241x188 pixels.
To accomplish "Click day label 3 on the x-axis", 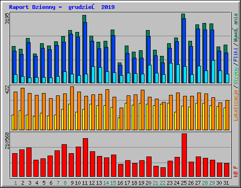I will 30,183.
